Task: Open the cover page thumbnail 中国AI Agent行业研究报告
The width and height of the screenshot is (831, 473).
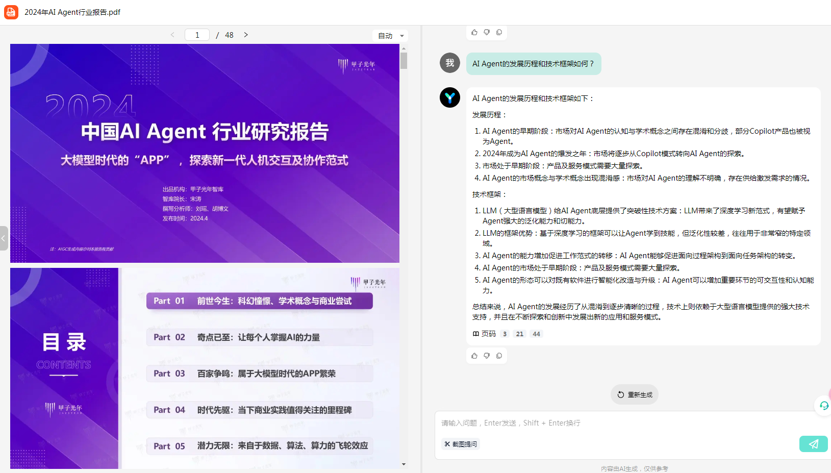Action: coord(205,153)
